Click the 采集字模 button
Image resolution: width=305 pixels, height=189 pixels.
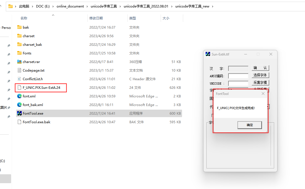(x=260, y=83)
